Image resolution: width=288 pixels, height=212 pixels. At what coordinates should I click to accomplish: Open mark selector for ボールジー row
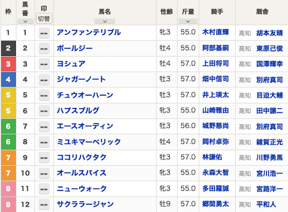tap(44, 48)
